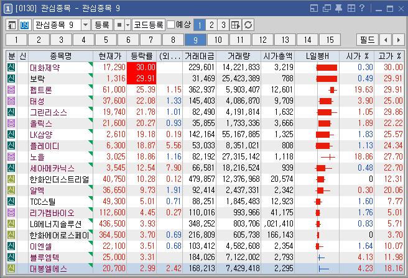408x278 pixels.
Task: Switch to watchlist tab 12
Action: 262,40
